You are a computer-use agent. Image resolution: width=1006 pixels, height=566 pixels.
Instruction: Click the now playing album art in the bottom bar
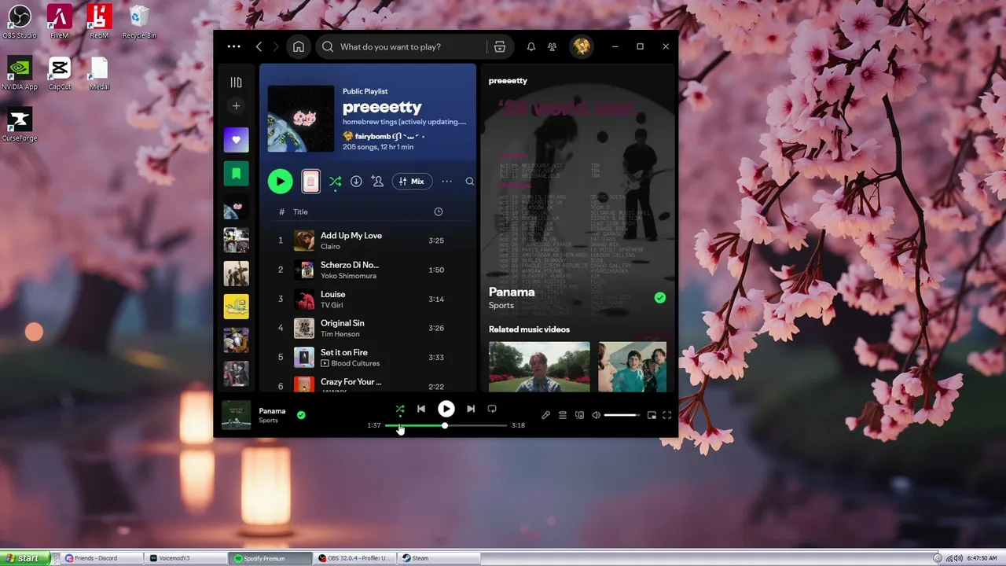[x=236, y=415]
